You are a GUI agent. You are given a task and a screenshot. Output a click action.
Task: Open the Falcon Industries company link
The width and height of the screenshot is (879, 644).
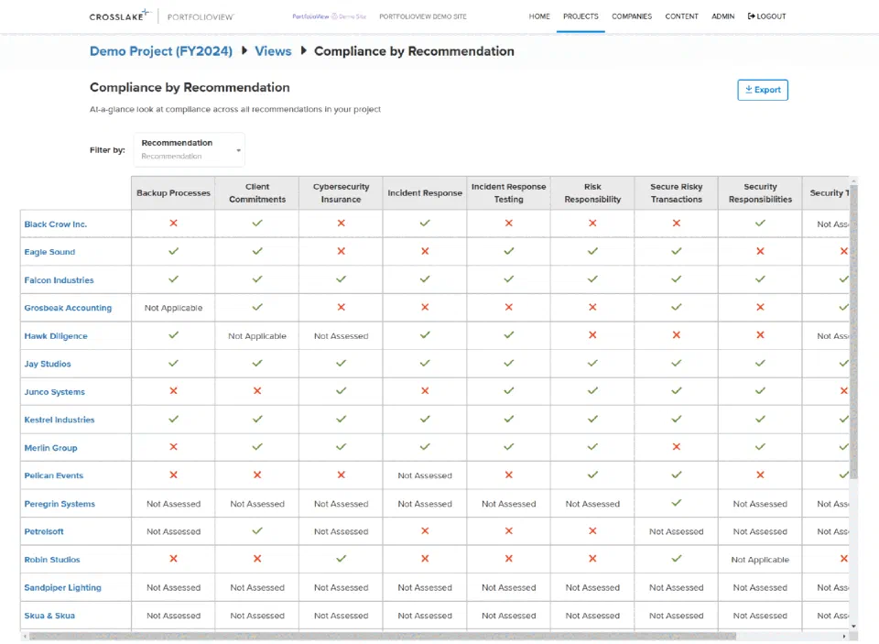point(59,280)
